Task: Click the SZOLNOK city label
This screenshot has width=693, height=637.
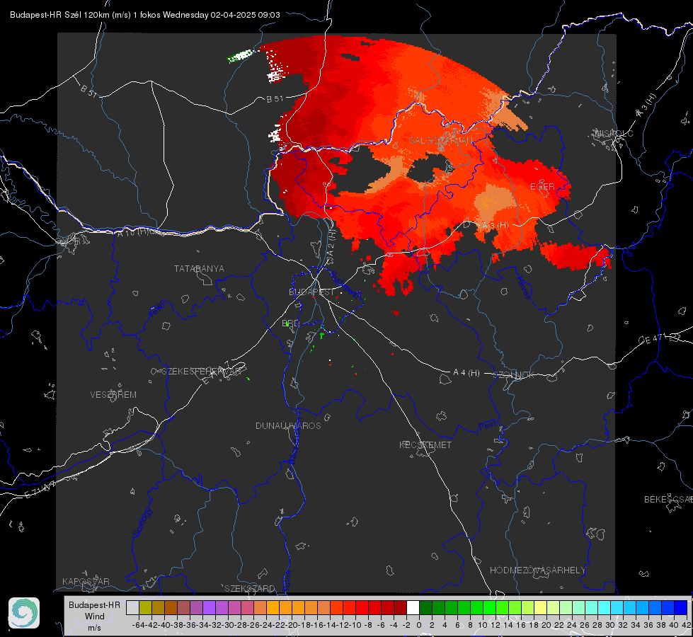Action: 515,375
